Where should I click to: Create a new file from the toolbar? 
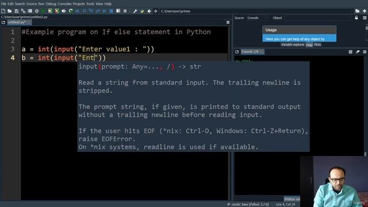pos(3,11)
